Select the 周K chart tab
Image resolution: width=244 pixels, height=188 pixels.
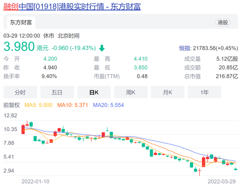coord(131,92)
